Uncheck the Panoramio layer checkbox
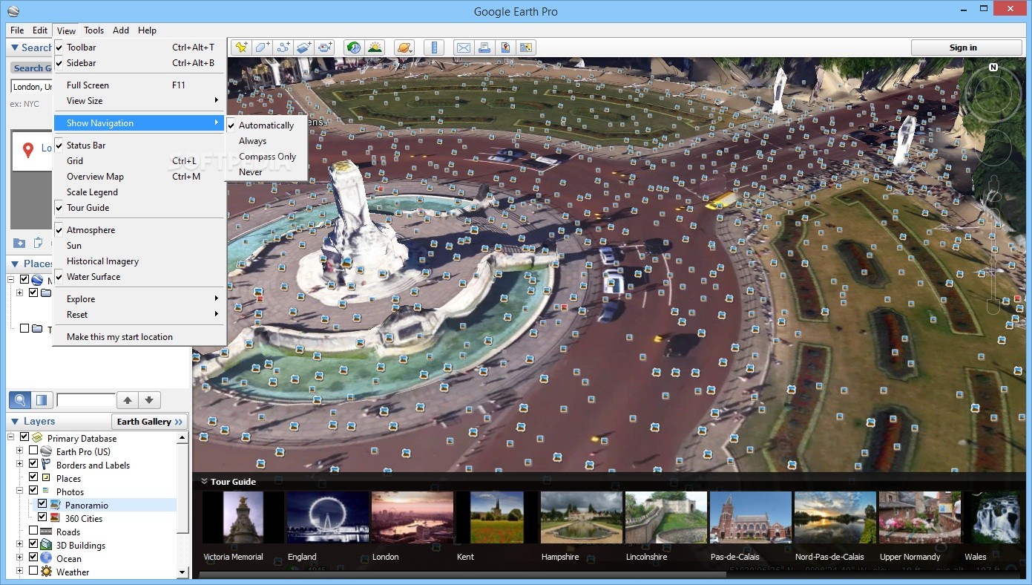This screenshot has height=585, width=1032. coord(42,505)
